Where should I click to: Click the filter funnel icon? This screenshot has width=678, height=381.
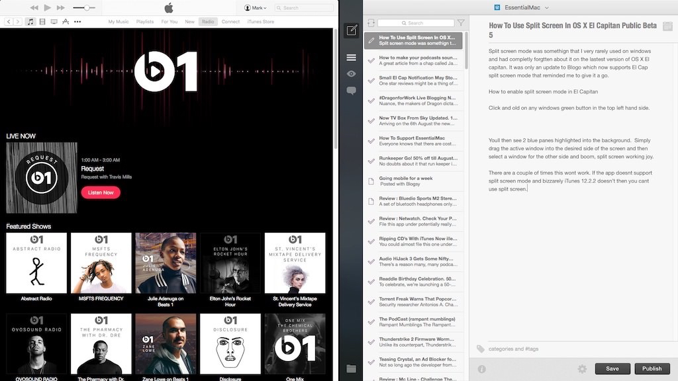[x=461, y=23]
